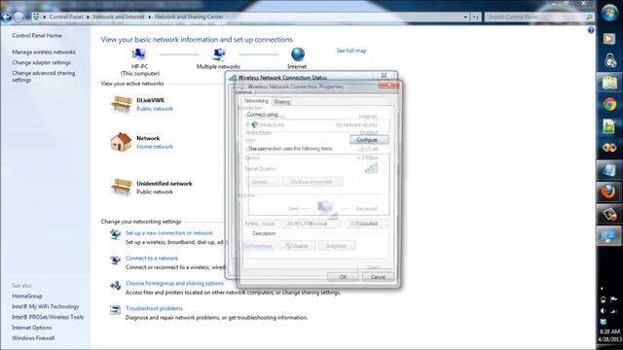Screen dimensions: 623x350
Task: Click the Control Panel taskbar button
Action: (x=608, y=236)
